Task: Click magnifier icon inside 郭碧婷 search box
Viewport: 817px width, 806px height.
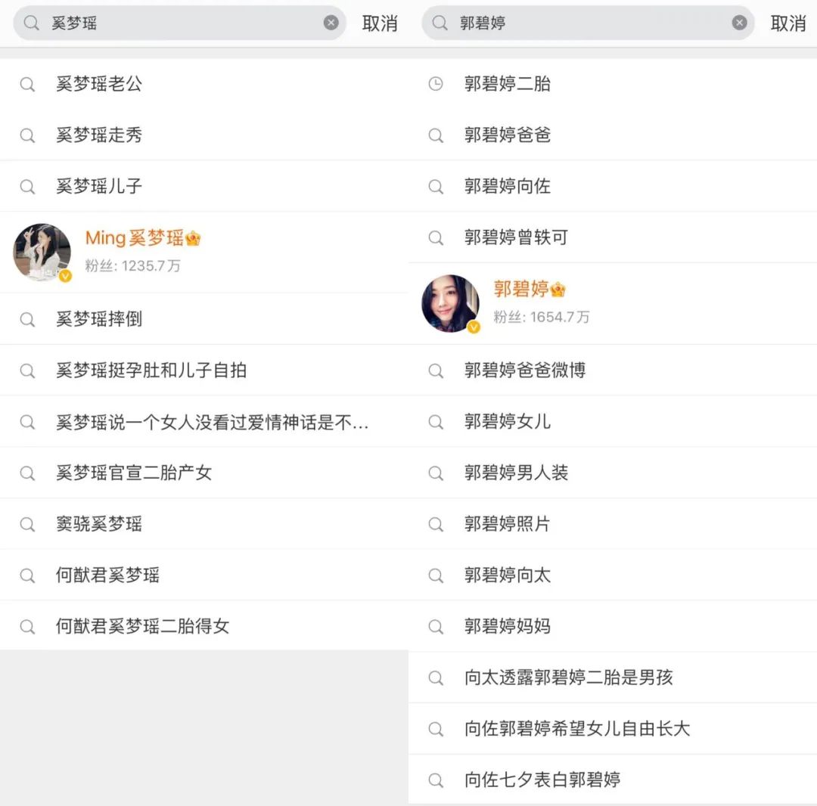Action: click(x=440, y=23)
